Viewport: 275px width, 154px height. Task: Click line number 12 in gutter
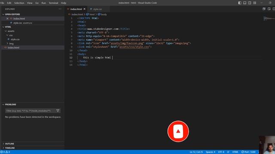[x=71, y=57]
